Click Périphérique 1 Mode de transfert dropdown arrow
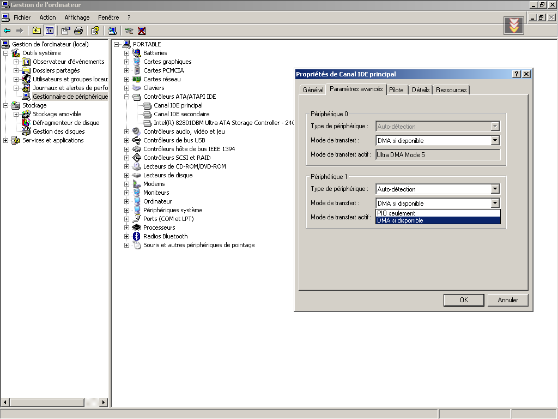 click(495, 203)
